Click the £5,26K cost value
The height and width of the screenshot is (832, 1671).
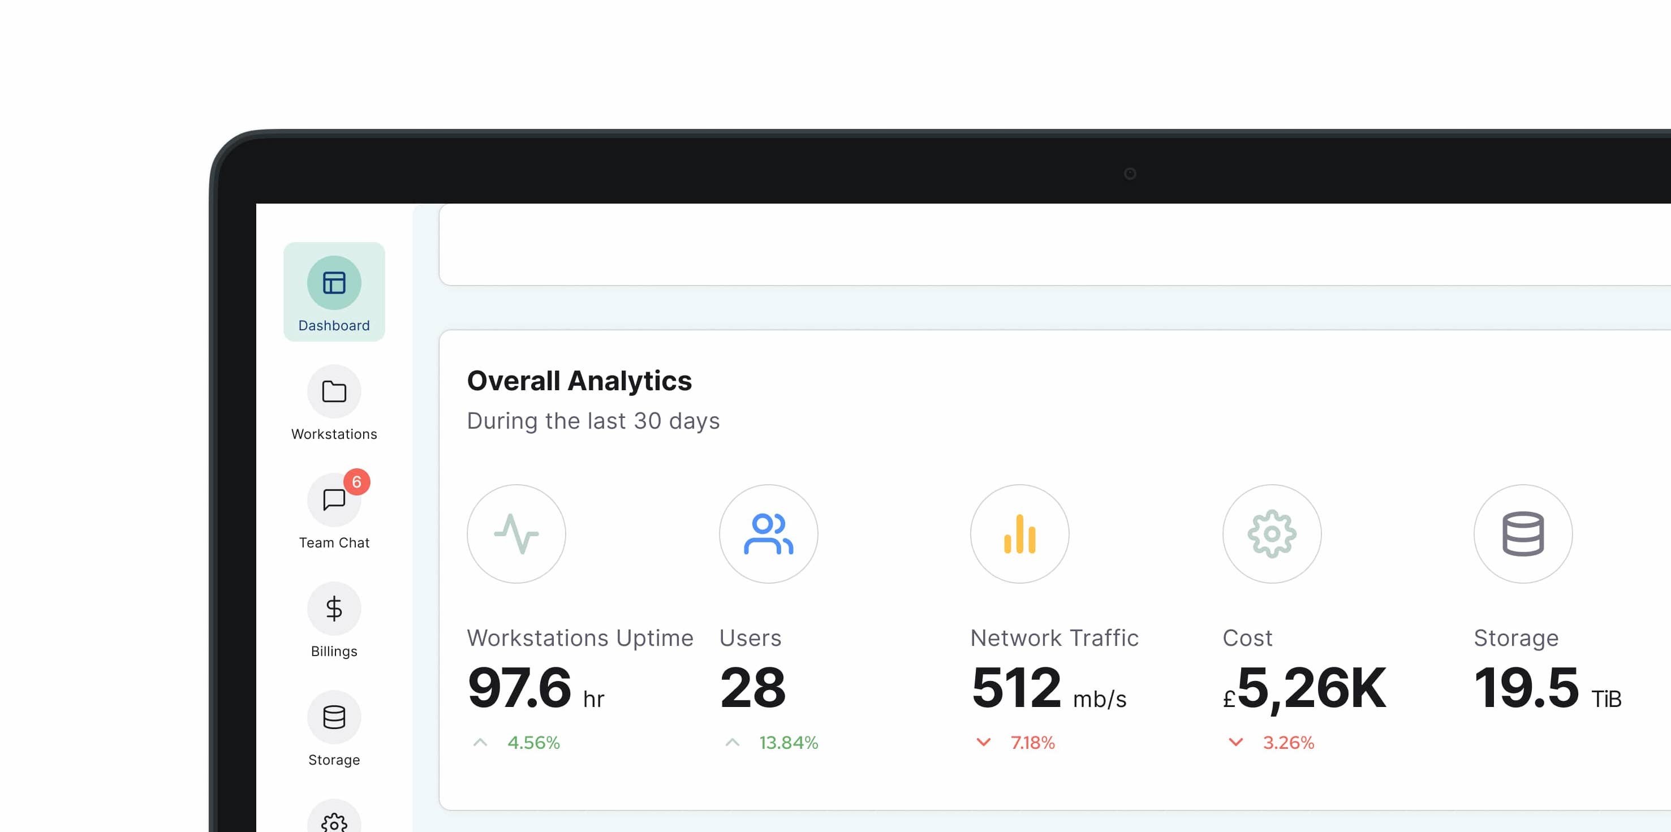click(1305, 689)
